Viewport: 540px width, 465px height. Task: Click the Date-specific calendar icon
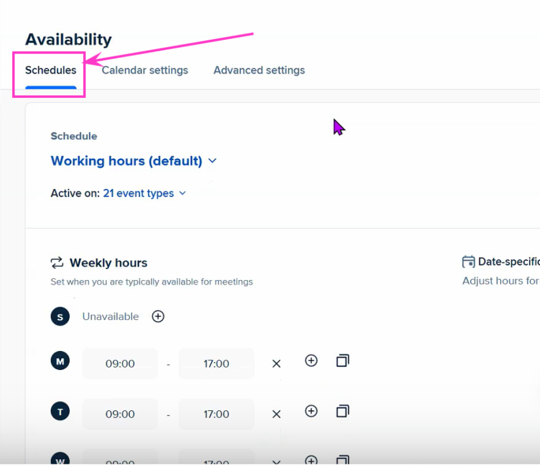click(x=468, y=262)
